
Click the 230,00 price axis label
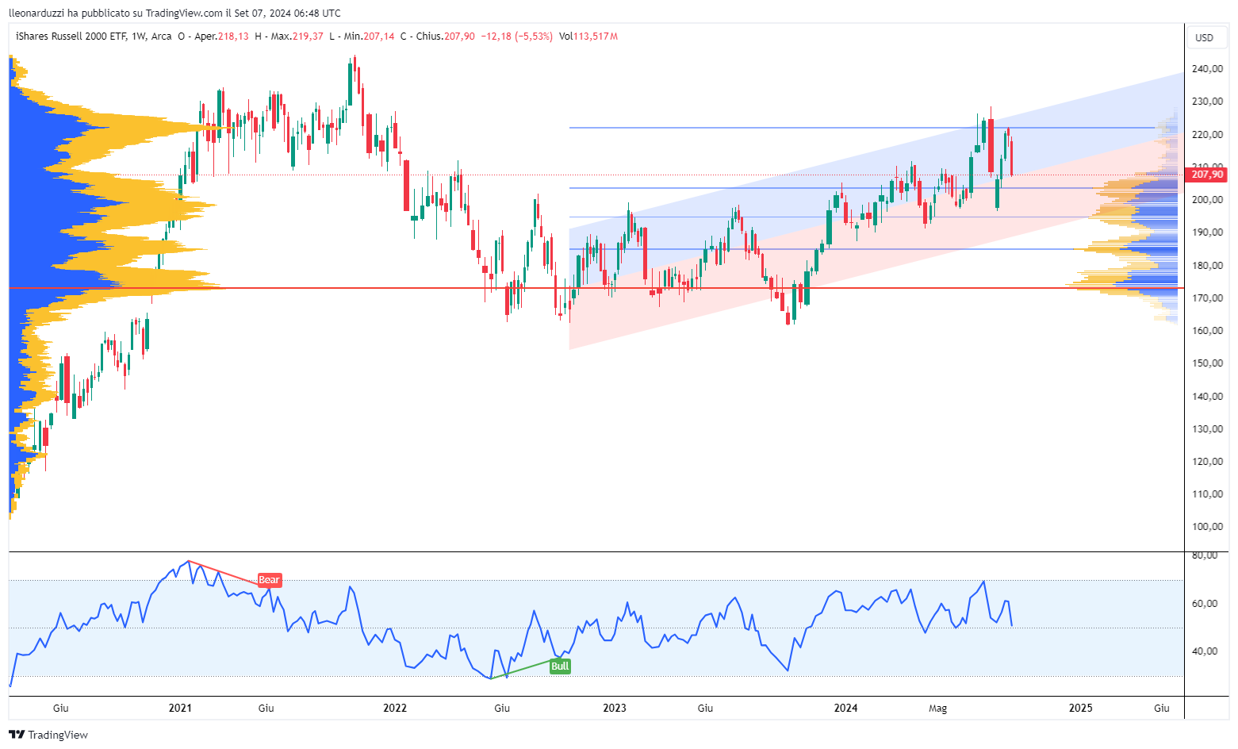pos(1206,102)
